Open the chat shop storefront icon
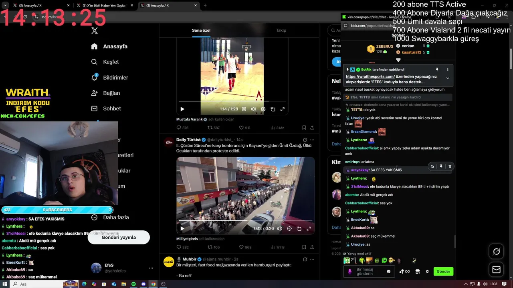 417,272
